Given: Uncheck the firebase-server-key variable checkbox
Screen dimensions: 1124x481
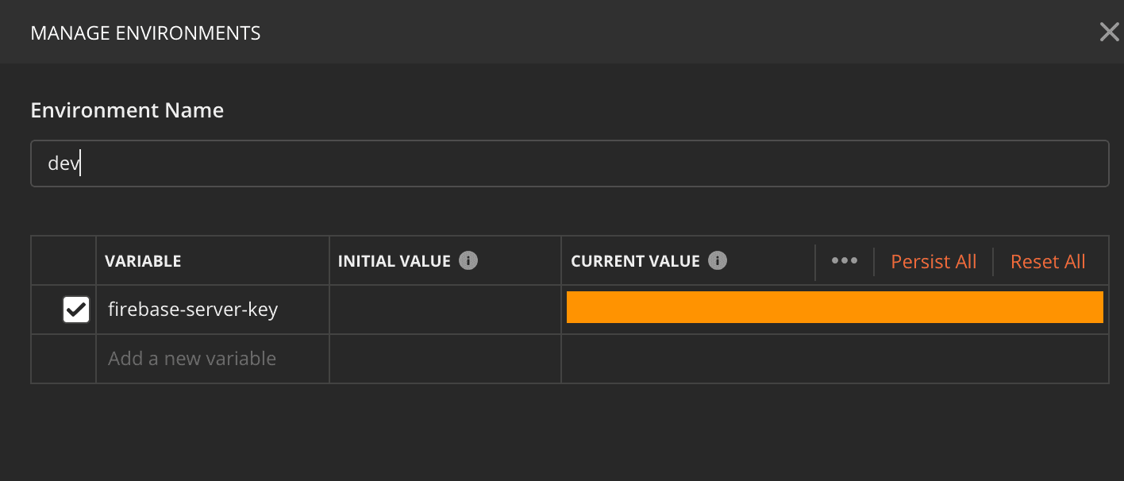Looking at the screenshot, I should point(76,310).
